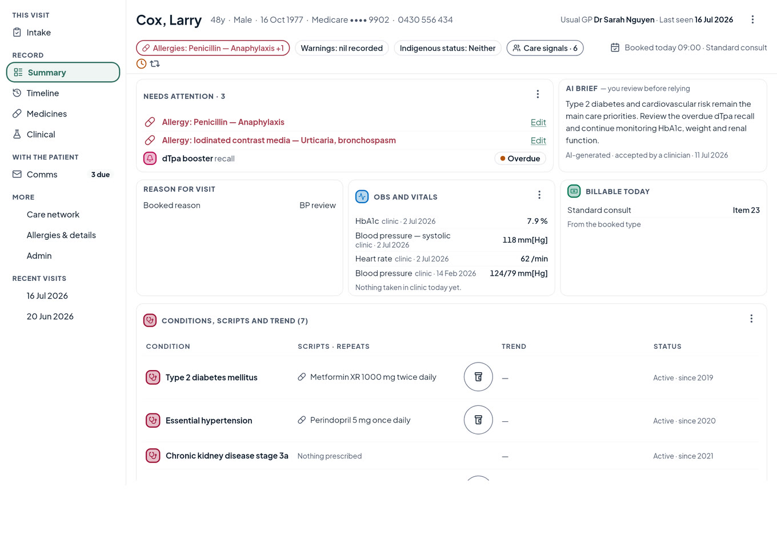Screen dimensions: 777x539
Task: Click the Obs and Vitals pulse icon
Action: [x=362, y=197]
